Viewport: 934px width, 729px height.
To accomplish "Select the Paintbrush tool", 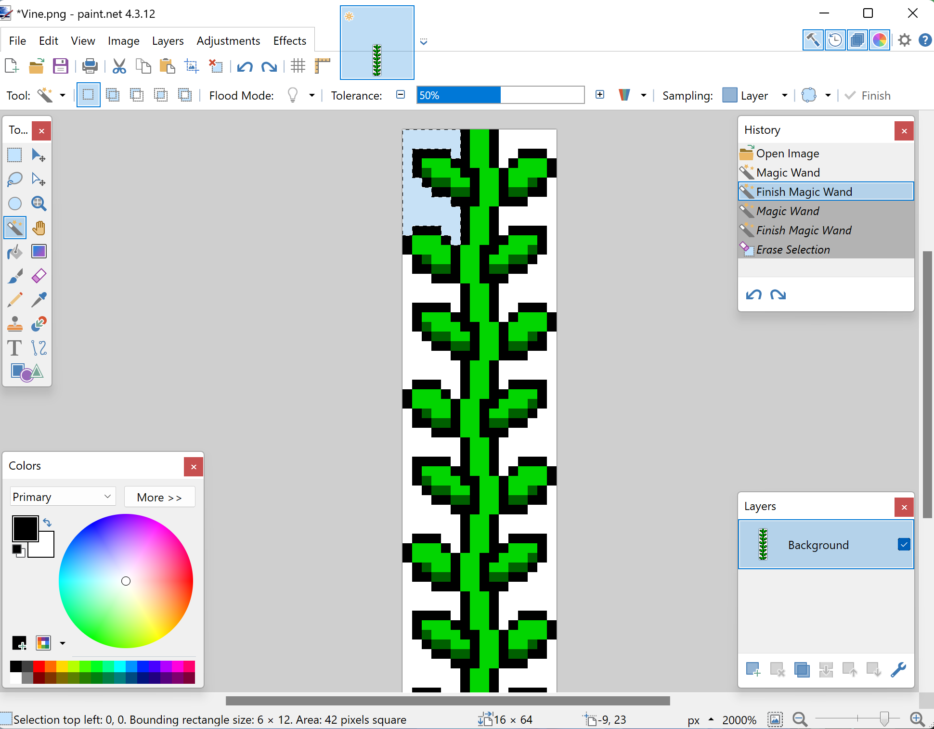I will pyautogui.click(x=15, y=276).
